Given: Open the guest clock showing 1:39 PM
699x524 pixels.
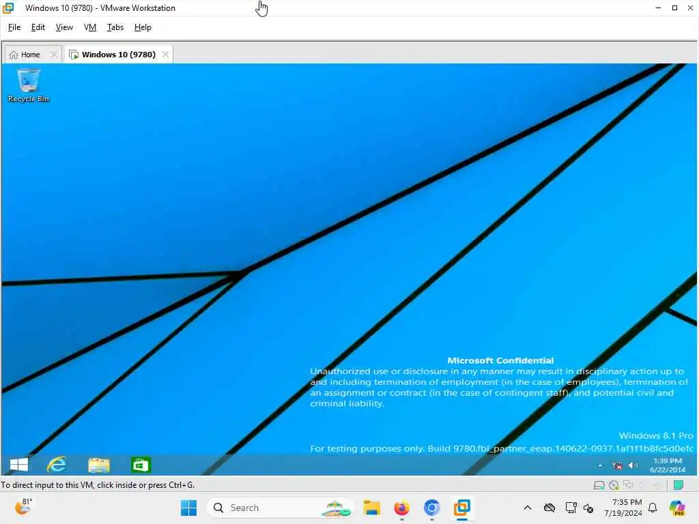Looking at the screenshot, I should point(668,465).
